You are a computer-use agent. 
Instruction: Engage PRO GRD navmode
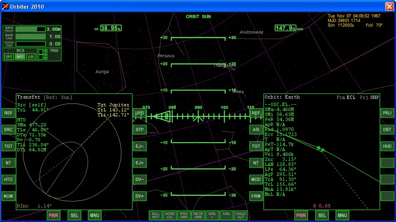184,215
